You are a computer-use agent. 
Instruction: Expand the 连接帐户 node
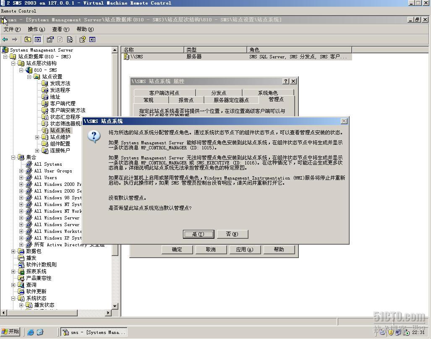pos(37,151)
